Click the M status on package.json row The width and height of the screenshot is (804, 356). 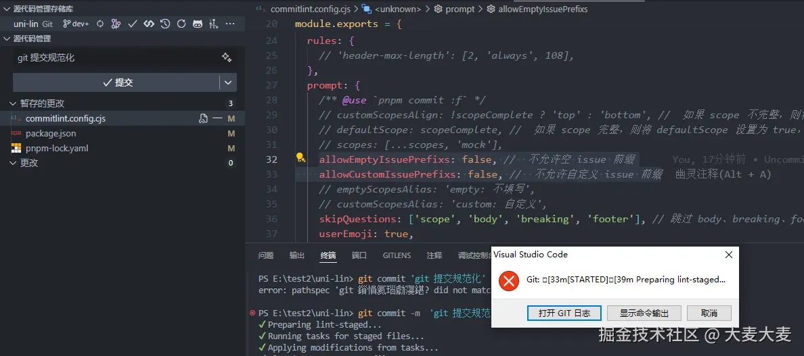coord(231,134)
